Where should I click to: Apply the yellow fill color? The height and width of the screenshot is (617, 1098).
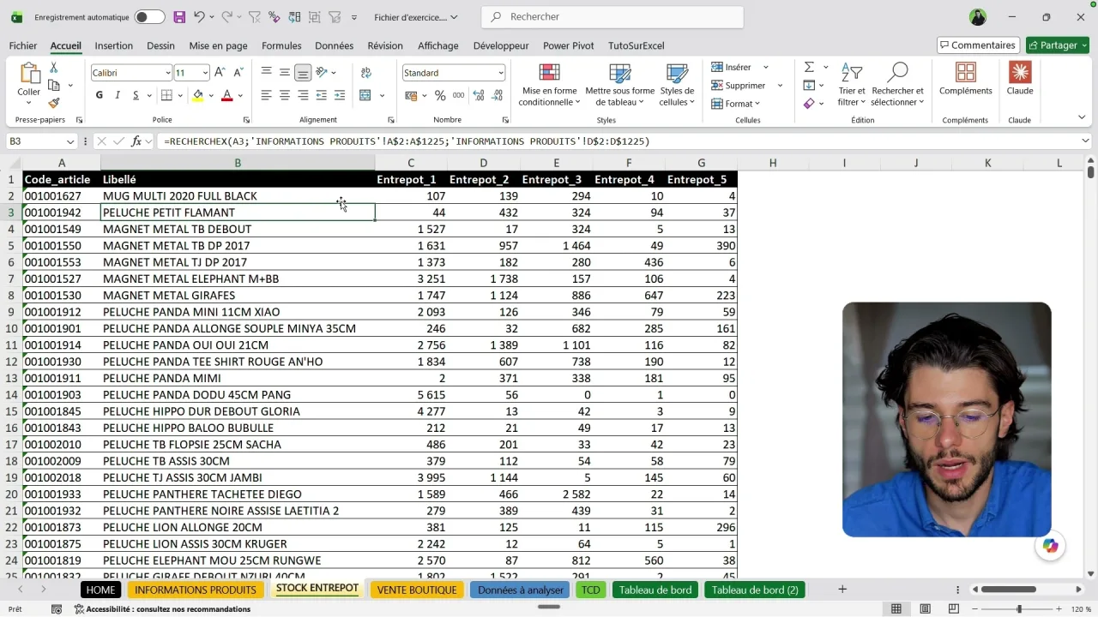point(198,95)
